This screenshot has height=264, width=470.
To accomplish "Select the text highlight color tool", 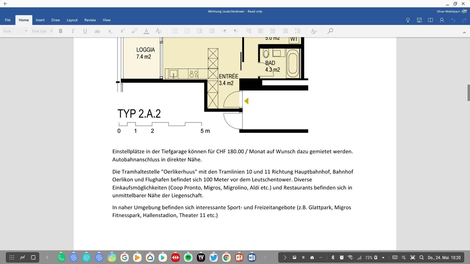I will 134,31.
